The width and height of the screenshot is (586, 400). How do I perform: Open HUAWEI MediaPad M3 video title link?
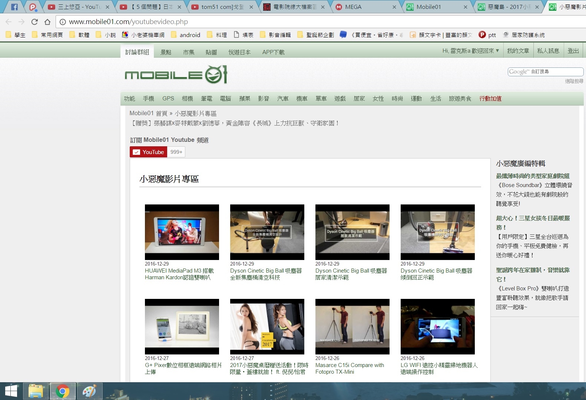point(179,274)
